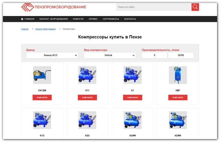
Task: Click the Компрессоры купить в Пензе heading
Action: tap(110, 37)
